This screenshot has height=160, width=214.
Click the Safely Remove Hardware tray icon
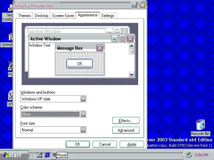point(189,155)
